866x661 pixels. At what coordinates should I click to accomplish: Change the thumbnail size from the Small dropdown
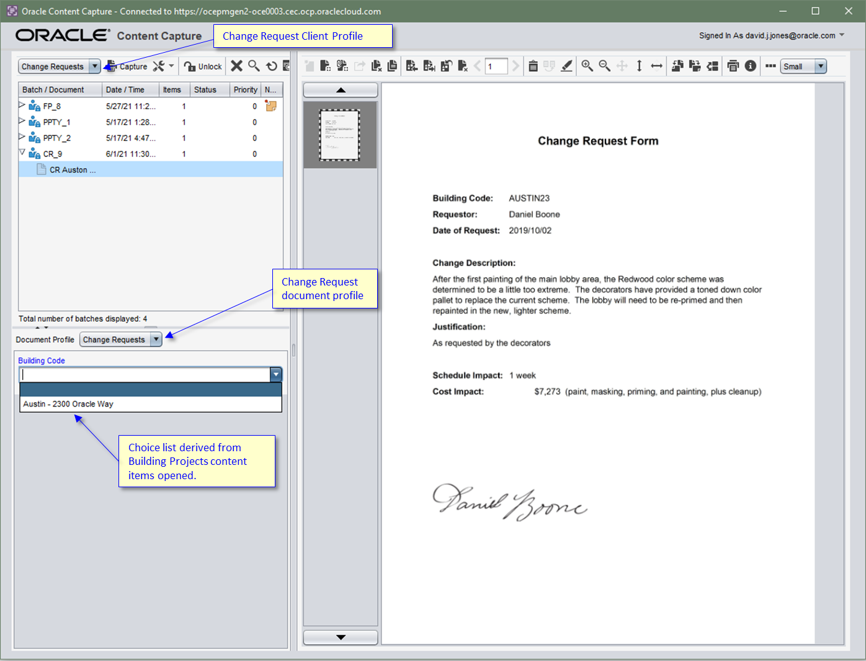(x=820, y=66)
